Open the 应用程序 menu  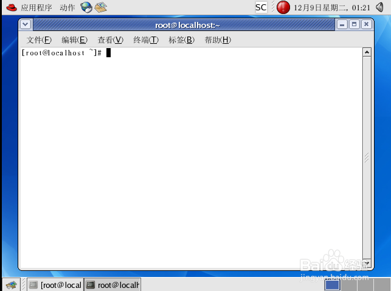(36, 8)
